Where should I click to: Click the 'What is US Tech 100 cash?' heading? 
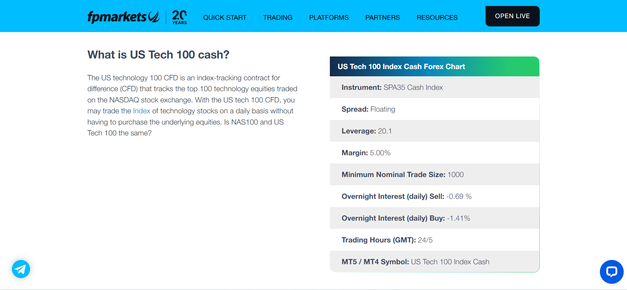[158, 54]
